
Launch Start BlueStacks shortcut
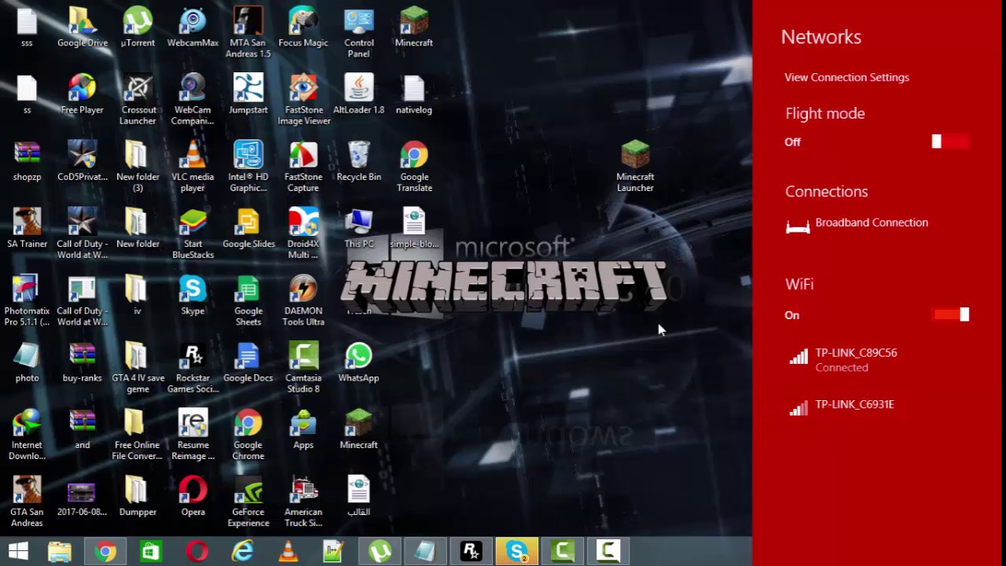(x=193, y=233)
